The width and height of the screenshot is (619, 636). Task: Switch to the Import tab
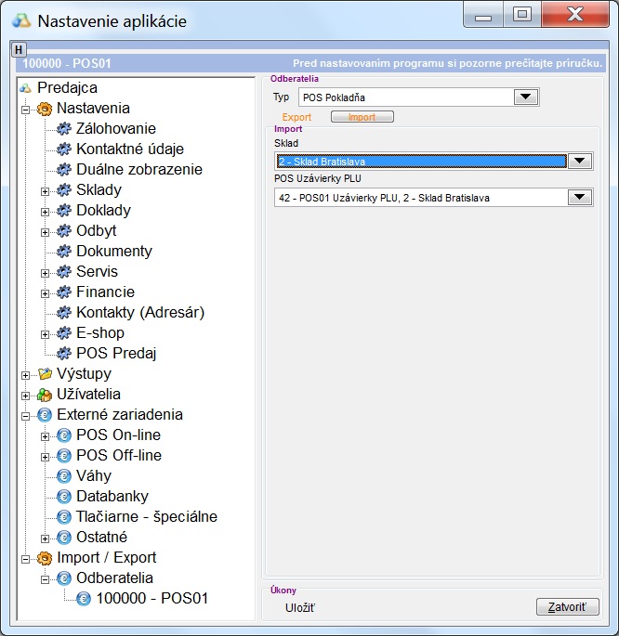point(362,118)
